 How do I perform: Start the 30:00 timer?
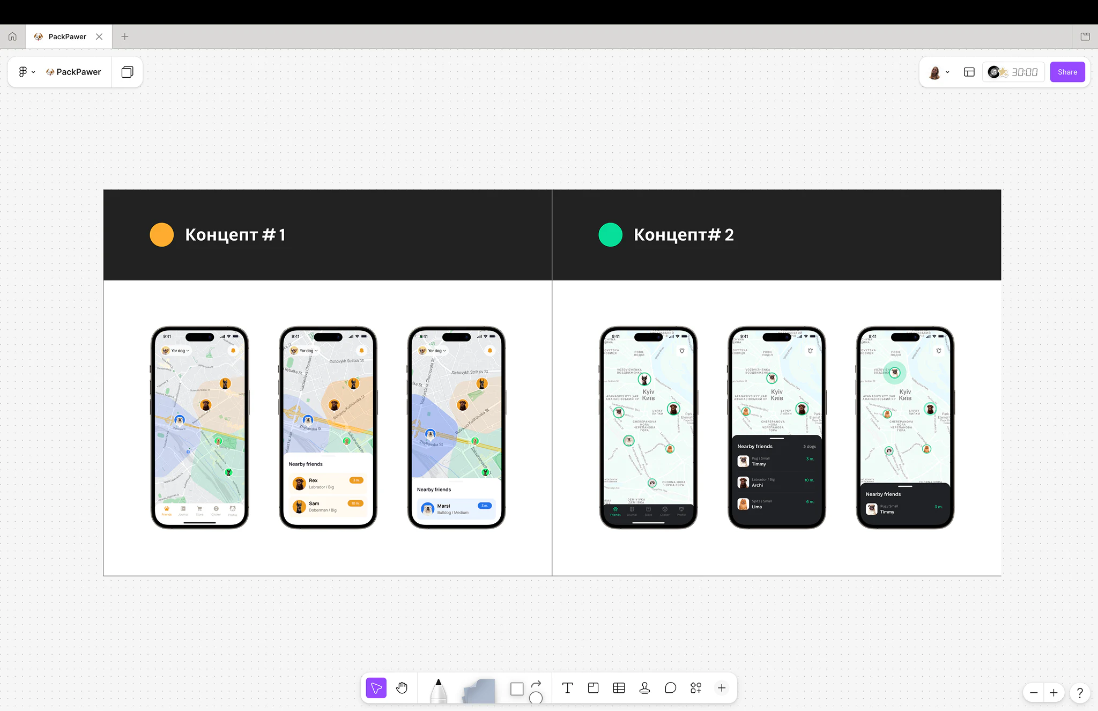click(x=1013, y=72)
